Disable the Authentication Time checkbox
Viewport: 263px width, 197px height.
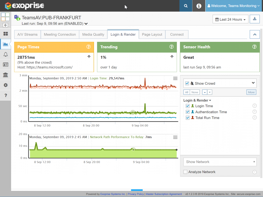(x=188, y=112)
